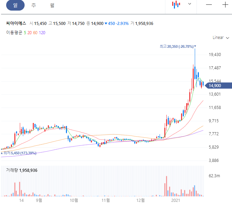The width and height of the screenshot is (232, 208).
Task: Click the 2021 date axis label
Action: coord(176,200)
